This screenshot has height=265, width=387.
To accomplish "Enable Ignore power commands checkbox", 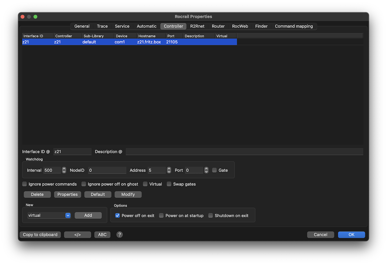I will click(x=25, y=184).
